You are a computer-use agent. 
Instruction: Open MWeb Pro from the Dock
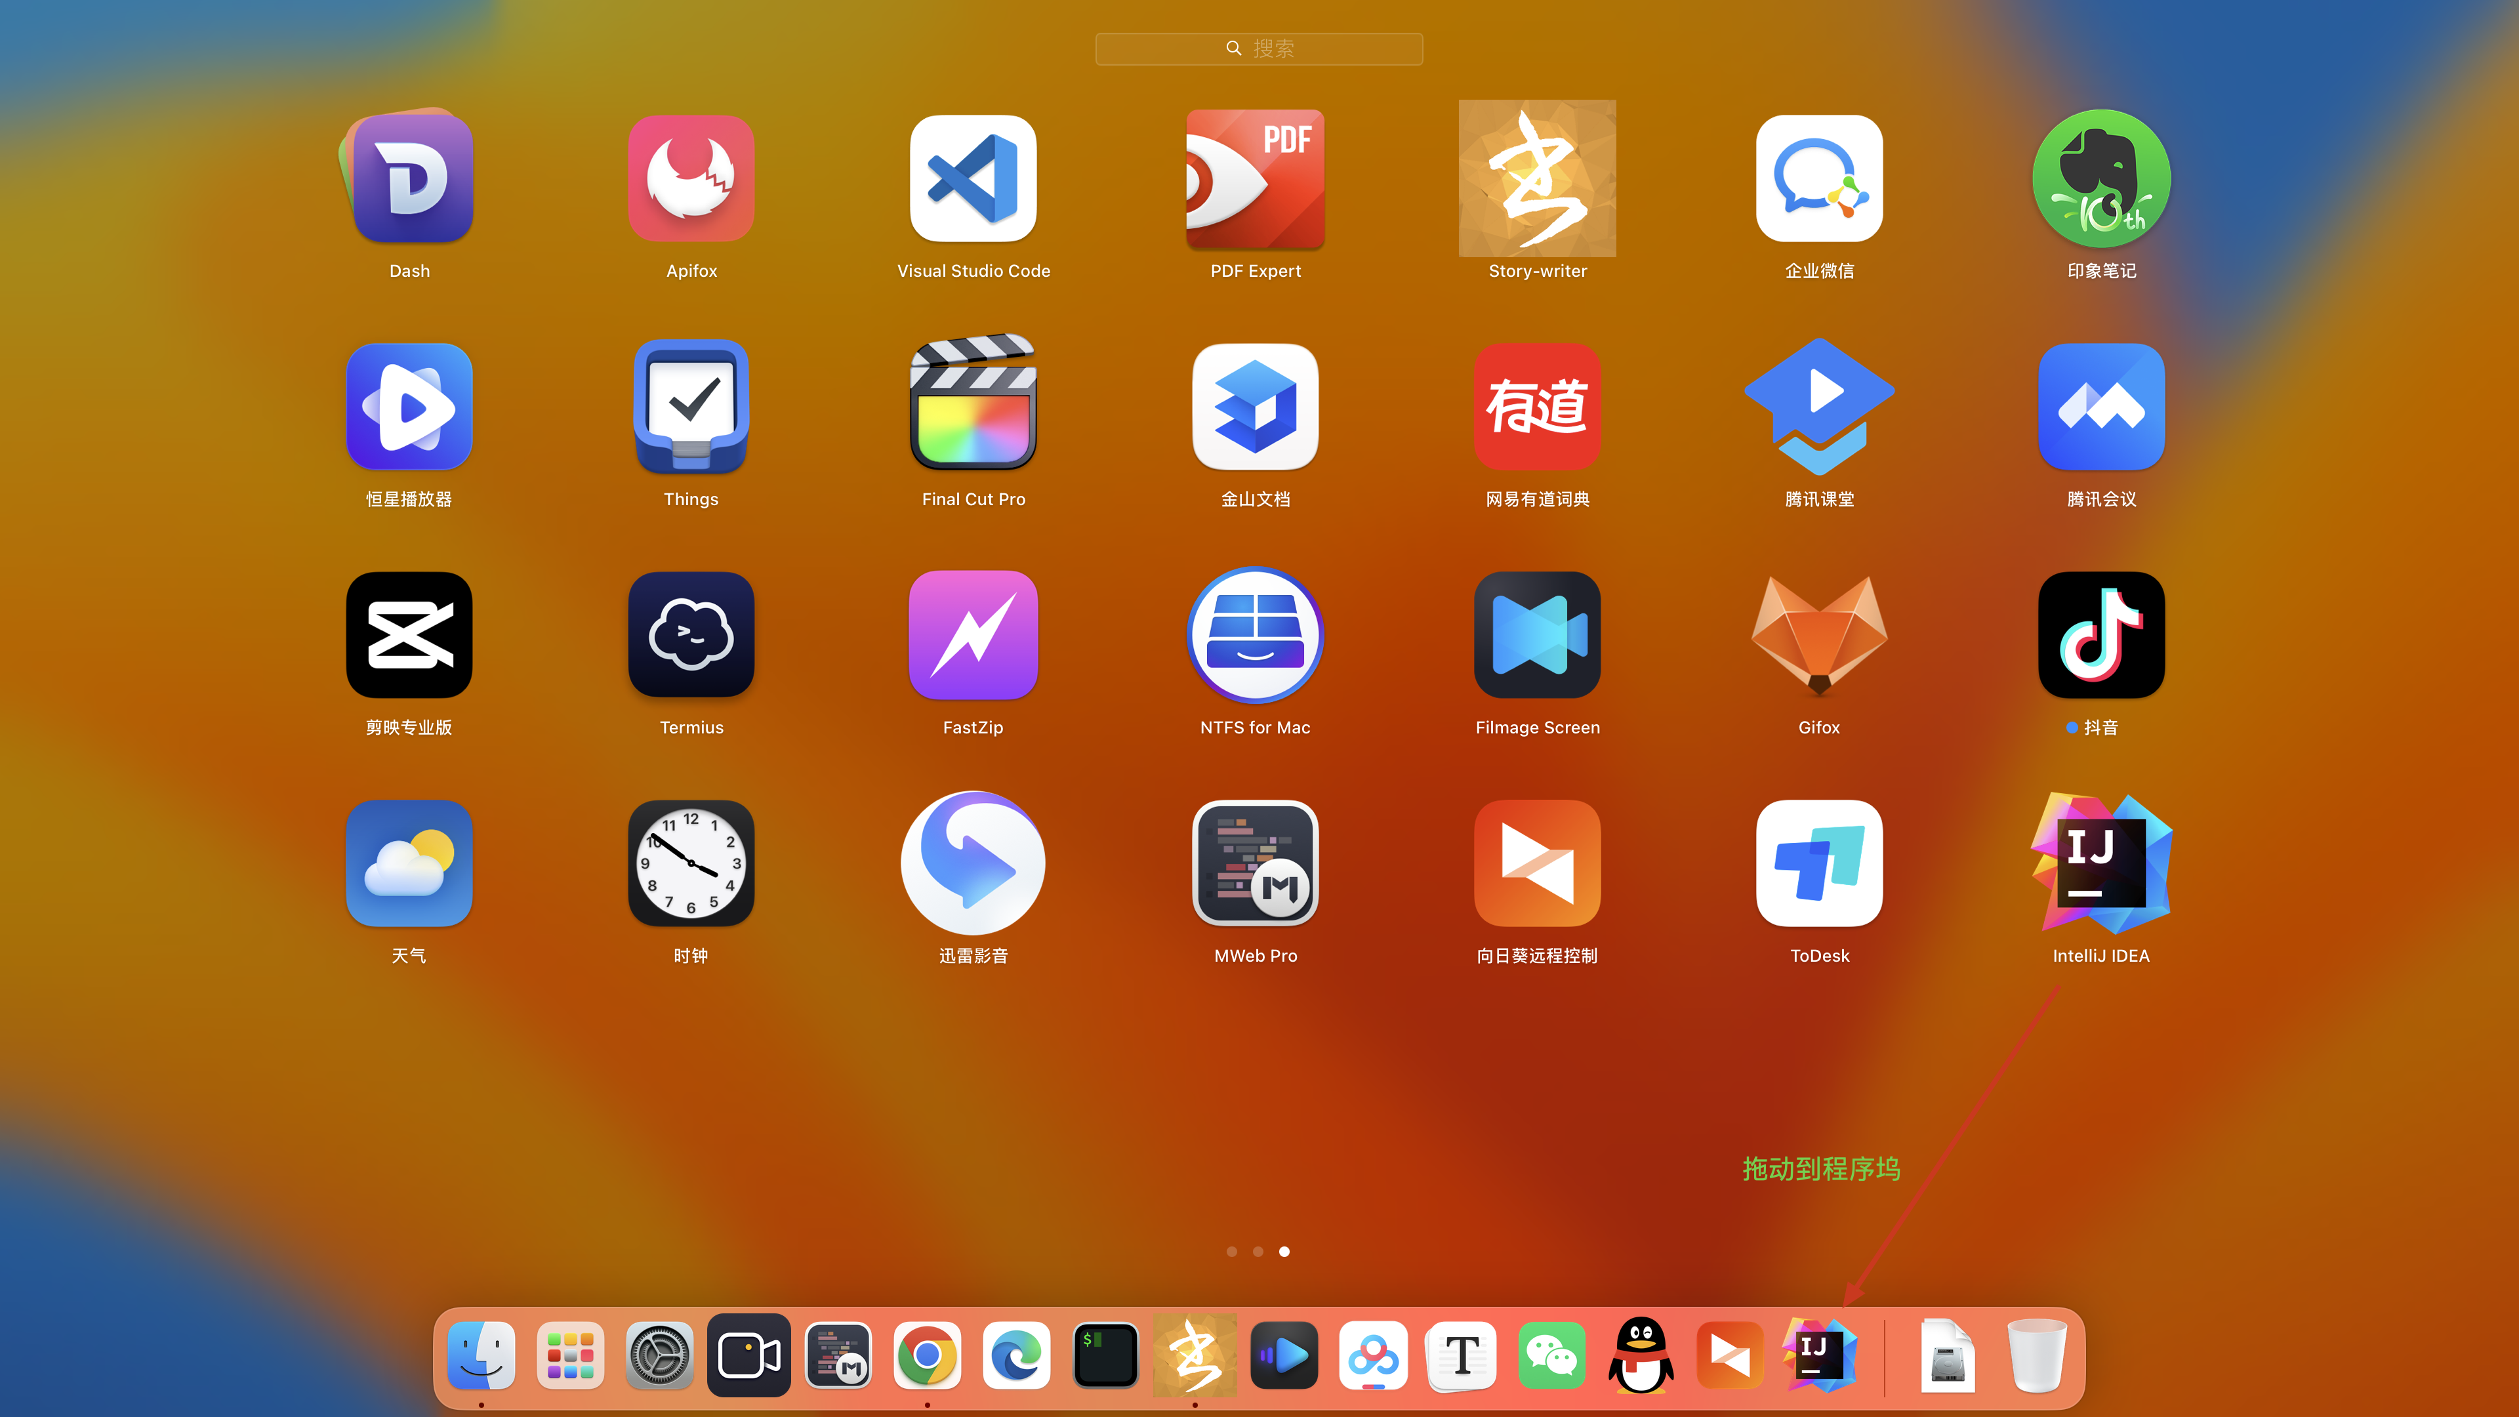click(838, 1355)
